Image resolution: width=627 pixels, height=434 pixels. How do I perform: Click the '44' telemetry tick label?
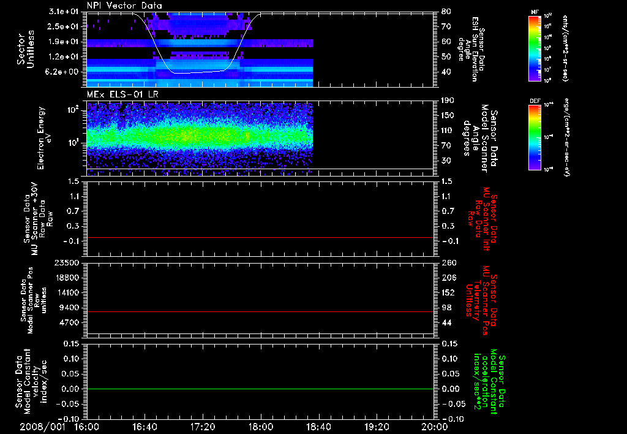[x=446, y=322]
